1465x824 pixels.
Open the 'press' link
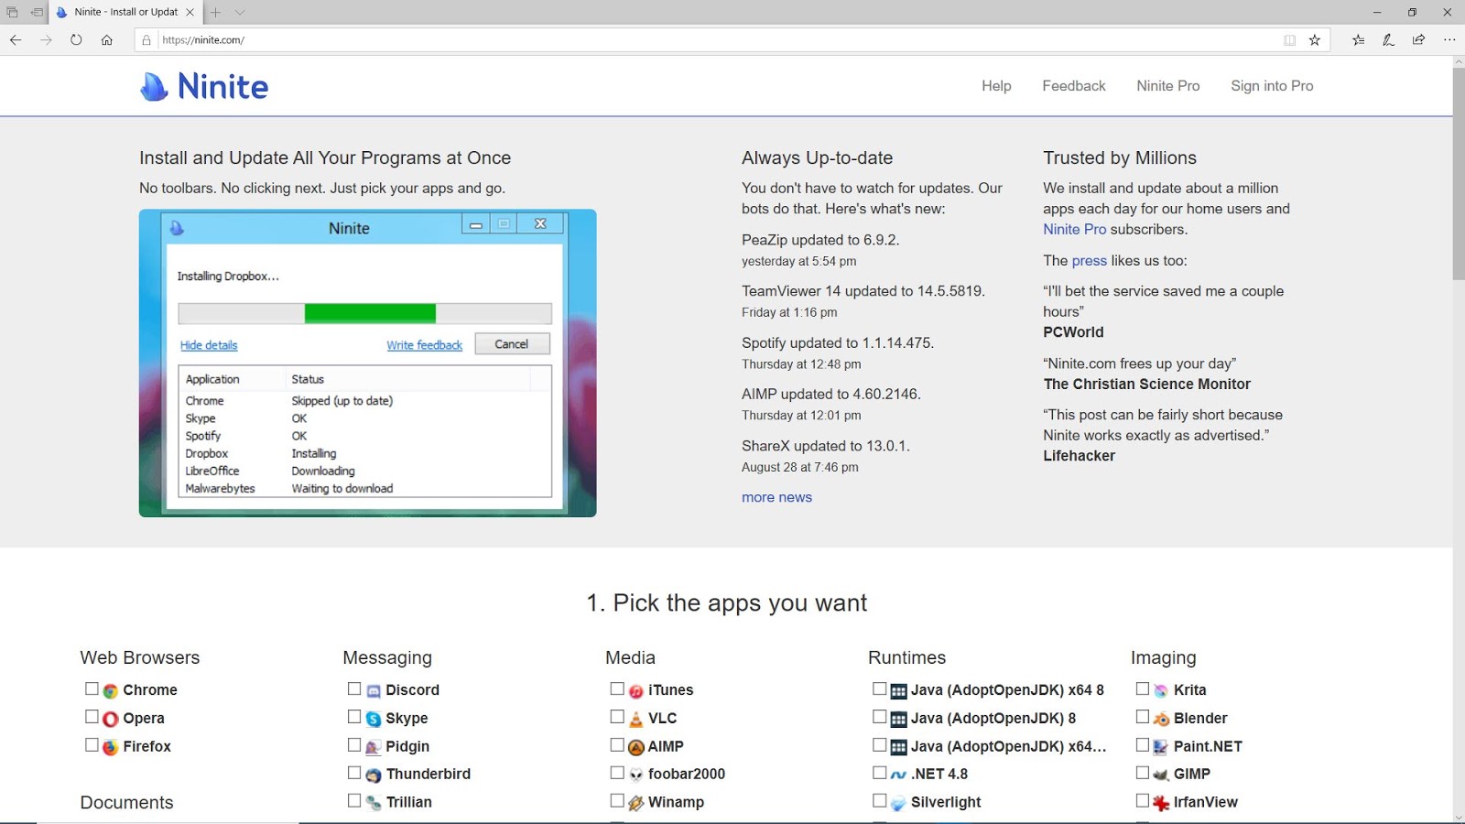[x=1089, y=261]
